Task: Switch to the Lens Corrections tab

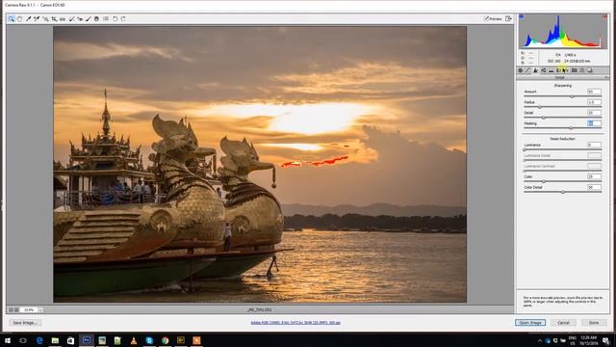Action: coord(558,70)
